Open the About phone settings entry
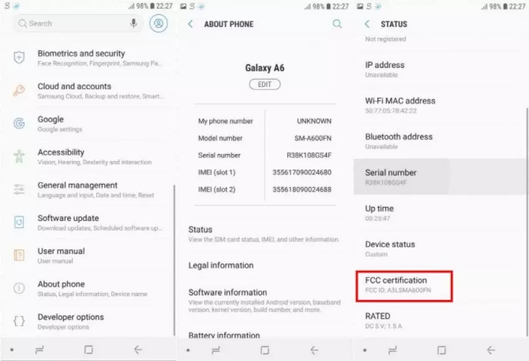Viewport: 529px width, 361px height. tap(92, 288)
